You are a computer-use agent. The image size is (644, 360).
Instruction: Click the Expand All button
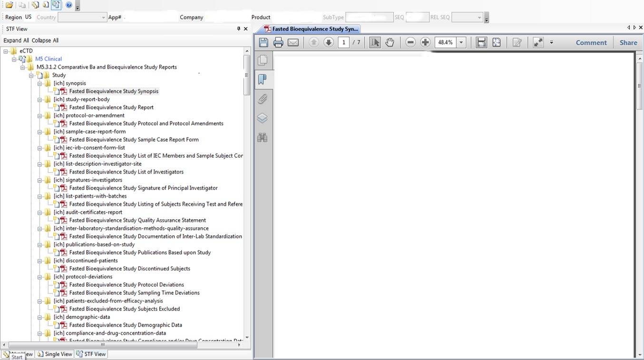(x=16, y=40)
